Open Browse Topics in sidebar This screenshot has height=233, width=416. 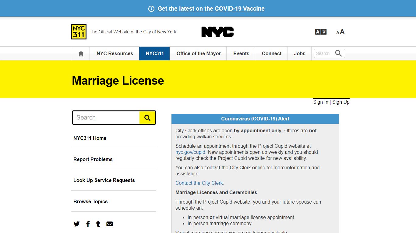click(90, 201)
